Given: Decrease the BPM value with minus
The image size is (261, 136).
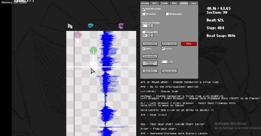Looking at the screenshot, I should point(152,35).
